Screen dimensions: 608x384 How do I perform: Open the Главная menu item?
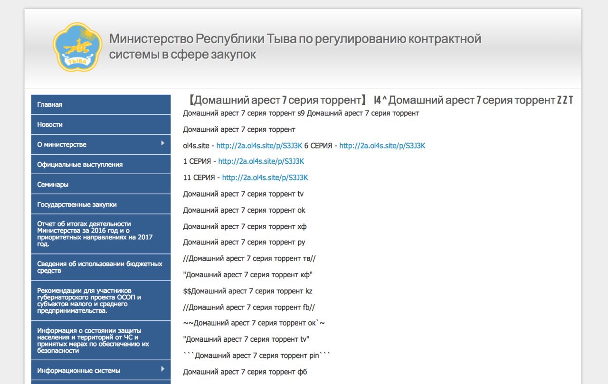point(101,104)
